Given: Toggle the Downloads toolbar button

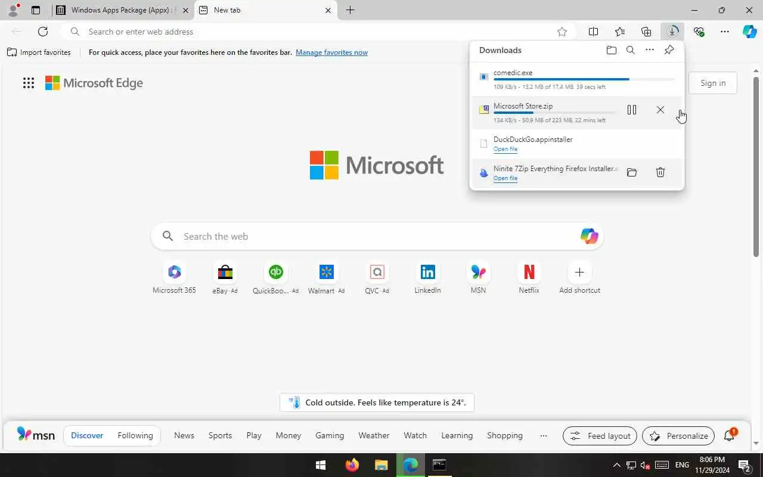Looking at the screenshot, I should click(672, 32).
